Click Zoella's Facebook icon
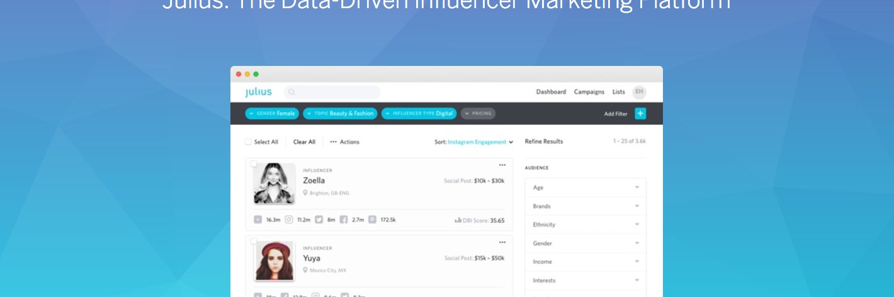Screen dimensions: 894x297 (344, 220)
